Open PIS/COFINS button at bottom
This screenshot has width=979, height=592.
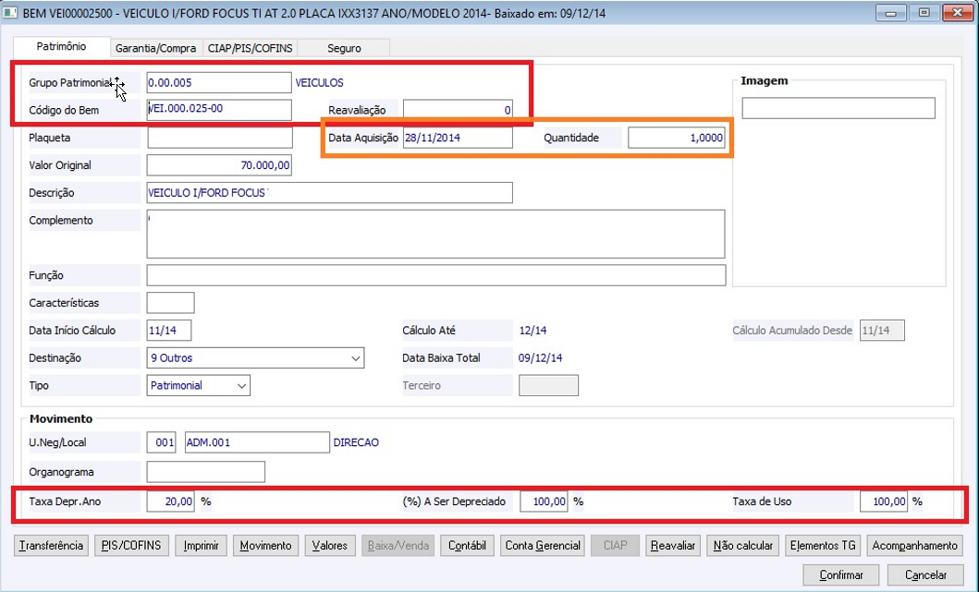[132, 545]
